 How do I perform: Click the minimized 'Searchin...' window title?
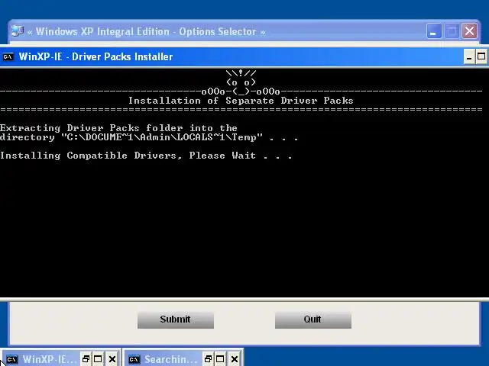pyautogui.click(x=171, y=359)
